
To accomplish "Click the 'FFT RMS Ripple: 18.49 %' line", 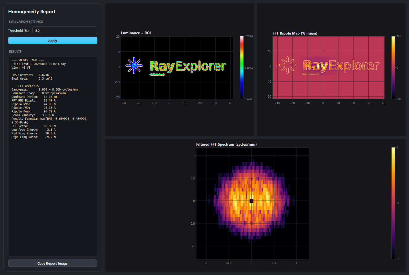I will (34, 100).
